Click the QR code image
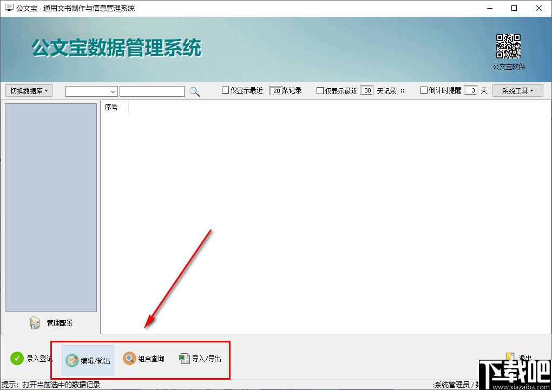The width and height of the screenshot is (552, 390). pos(508,46)
